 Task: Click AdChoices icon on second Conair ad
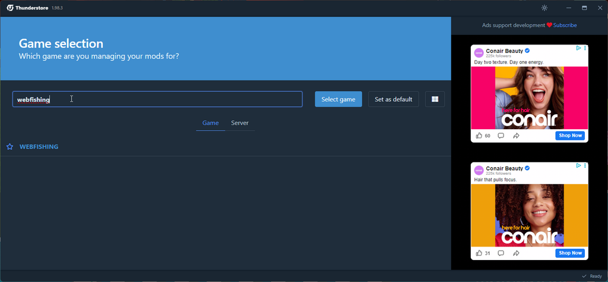(578, 166)
